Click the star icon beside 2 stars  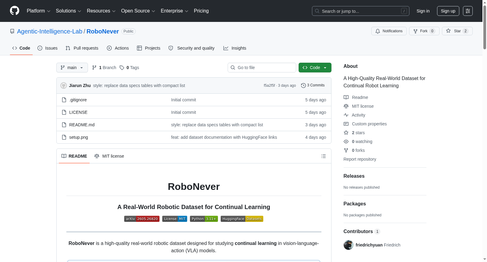tap(346, 133)
